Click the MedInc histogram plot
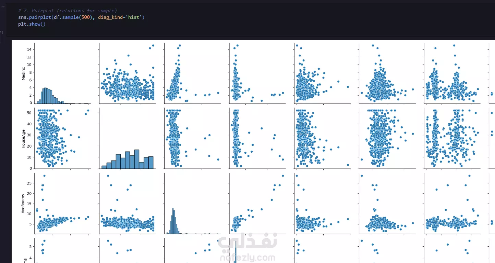495x263 pixels. coord(62,73)
